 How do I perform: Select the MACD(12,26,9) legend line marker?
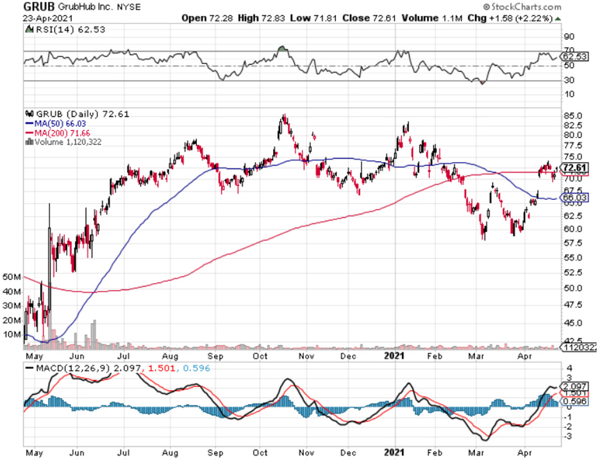(x=28, y=368)
